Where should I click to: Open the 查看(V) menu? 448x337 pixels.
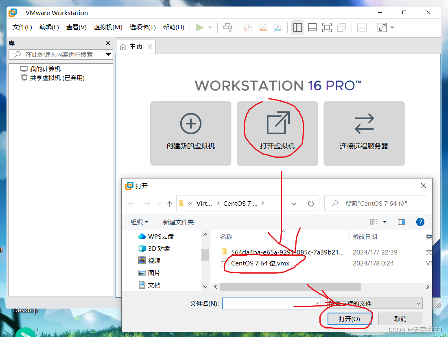[x=76, y=27]
